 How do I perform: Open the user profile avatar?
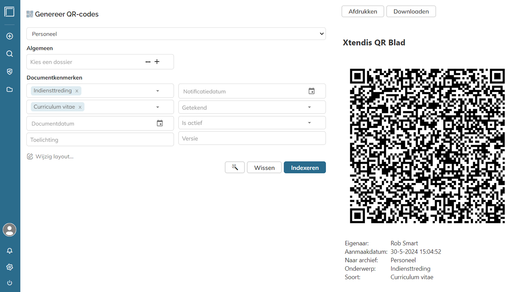[10, 230]
